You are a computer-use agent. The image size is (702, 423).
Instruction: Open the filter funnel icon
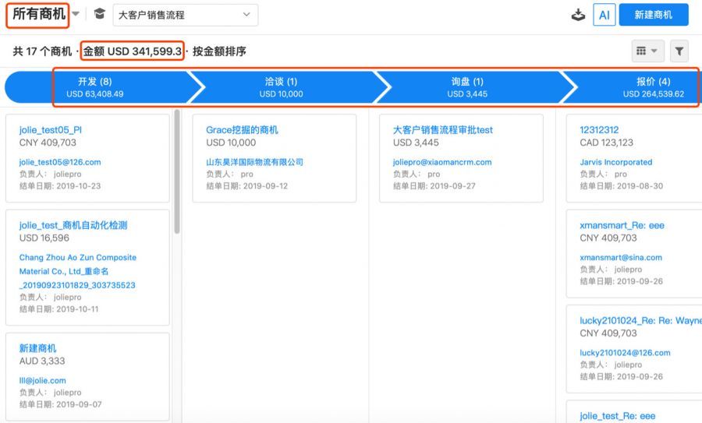click(679, 51)
